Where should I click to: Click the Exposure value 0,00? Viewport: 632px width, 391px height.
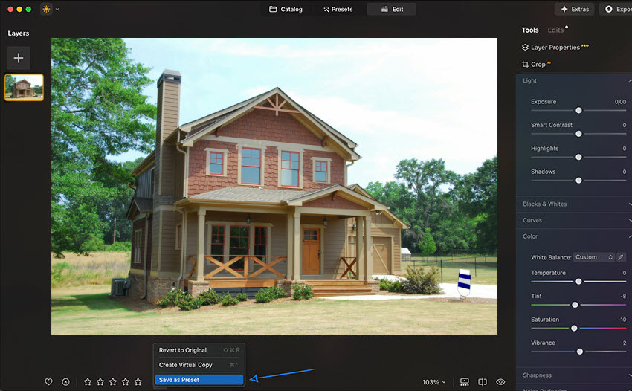pyautogui.click(x=620, y=102)
